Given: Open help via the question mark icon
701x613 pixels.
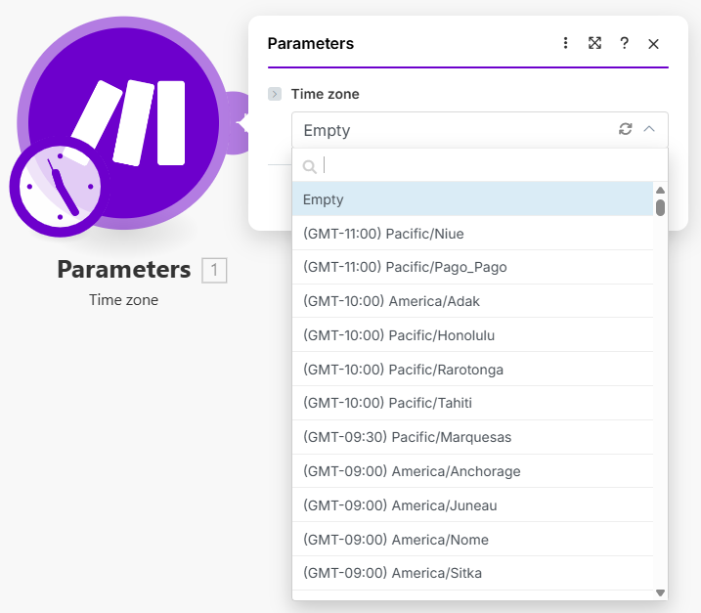Looking at the screenshot, I should point(624,43).
